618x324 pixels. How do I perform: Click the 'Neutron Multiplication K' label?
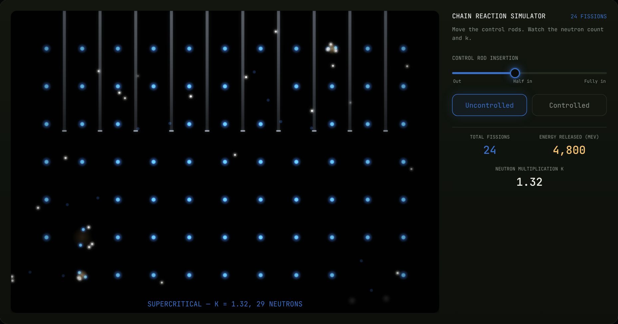[x=529, y=169]
